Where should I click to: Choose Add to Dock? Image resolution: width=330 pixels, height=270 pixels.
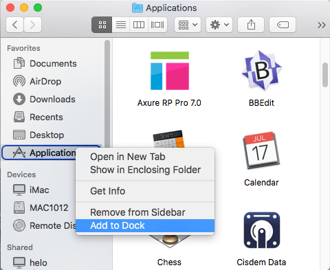145,225
